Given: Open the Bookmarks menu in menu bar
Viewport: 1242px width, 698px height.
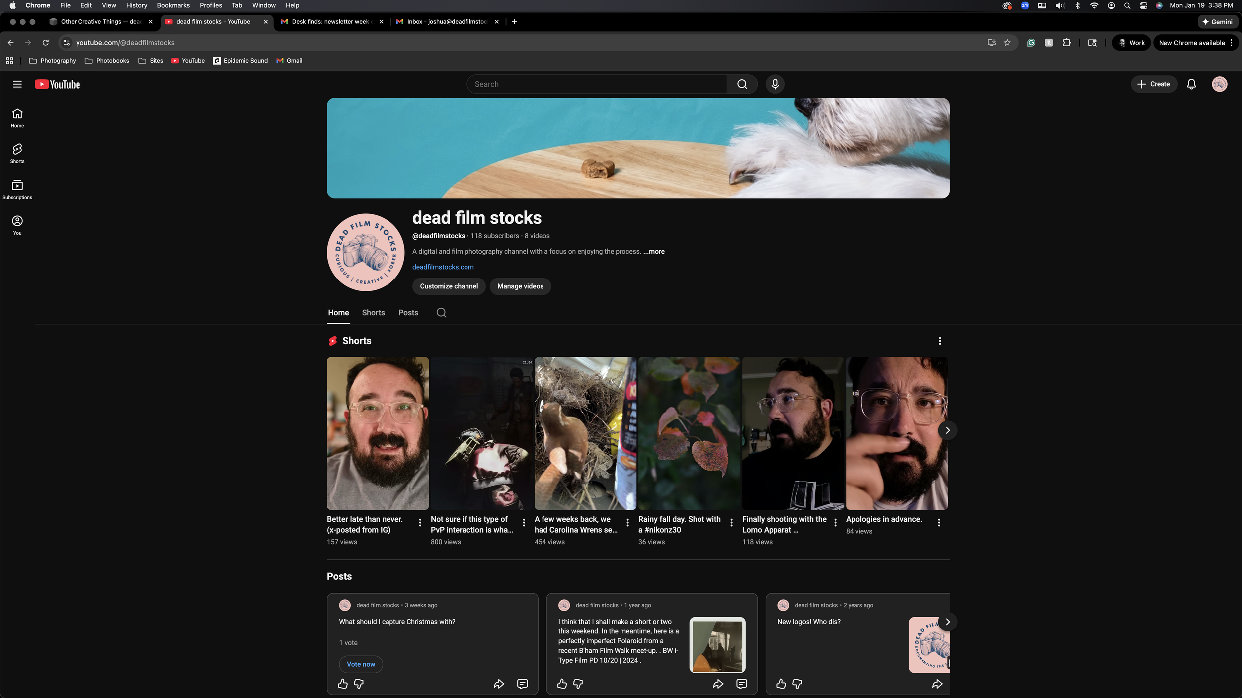Looking at the screenshot, I should (x=173, y=5).
